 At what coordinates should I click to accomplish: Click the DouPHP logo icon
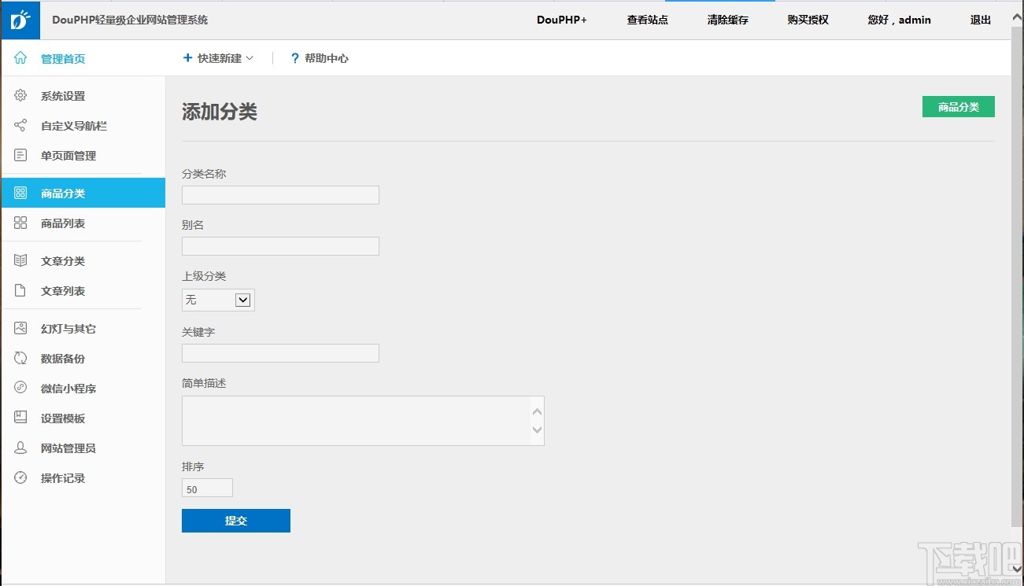(x=20, y=20)
